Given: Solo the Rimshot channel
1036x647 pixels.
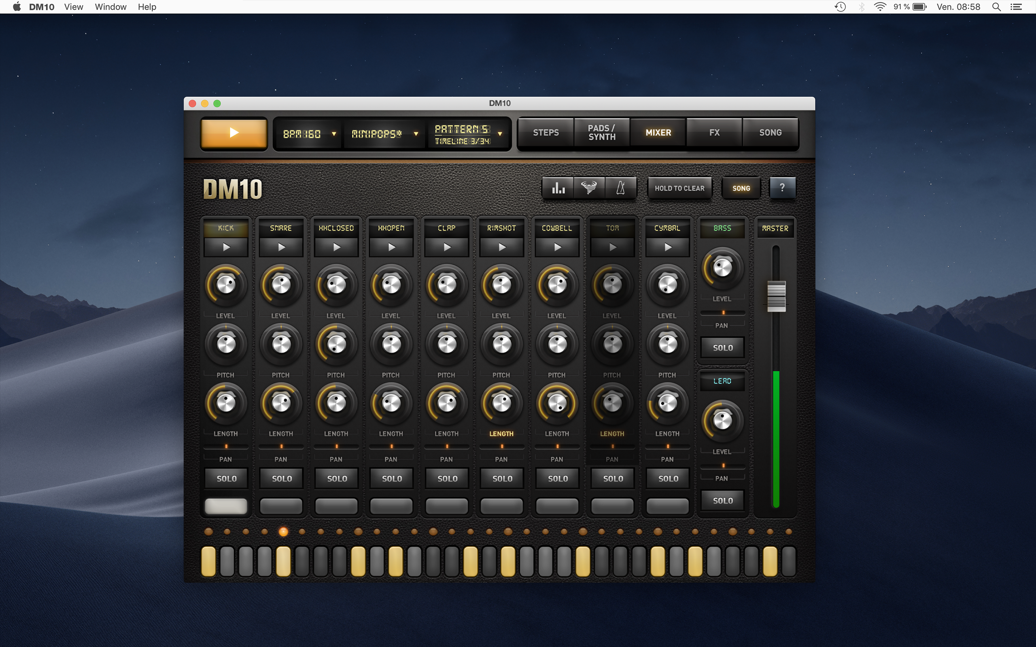Looking at the screenshot, I should [502, 478].
